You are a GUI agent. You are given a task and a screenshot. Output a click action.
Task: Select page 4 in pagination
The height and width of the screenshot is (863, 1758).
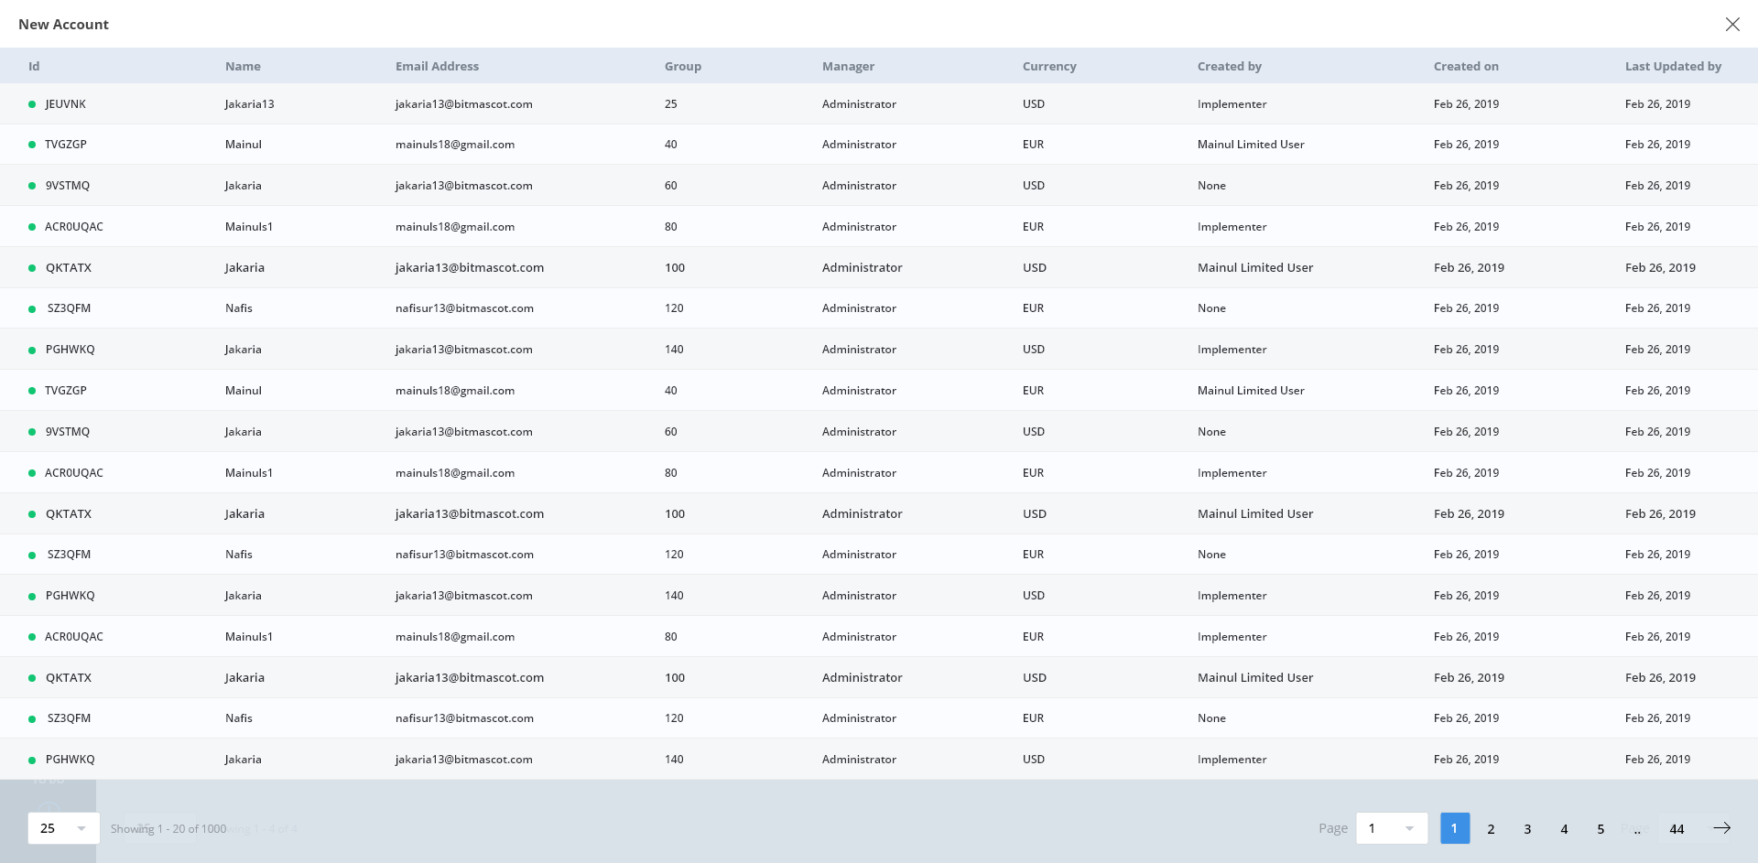click(1564, 829)
